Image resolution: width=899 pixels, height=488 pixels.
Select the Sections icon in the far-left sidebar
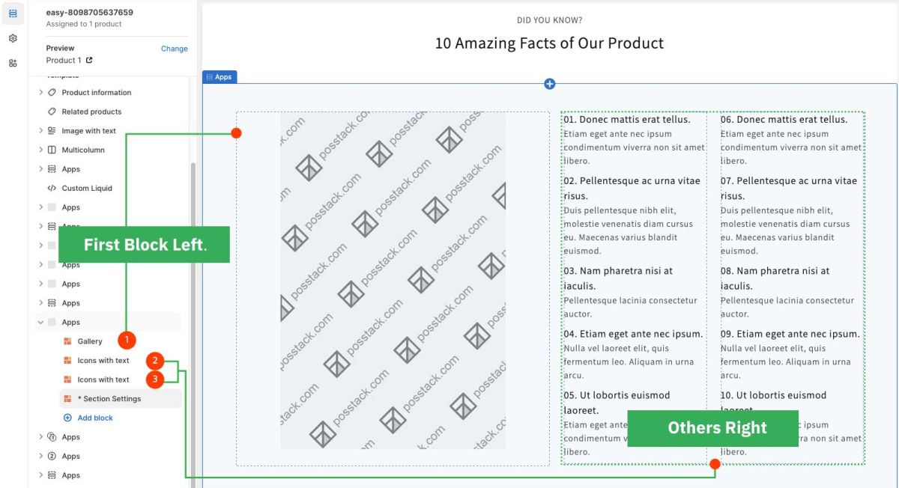coord(12,13)
